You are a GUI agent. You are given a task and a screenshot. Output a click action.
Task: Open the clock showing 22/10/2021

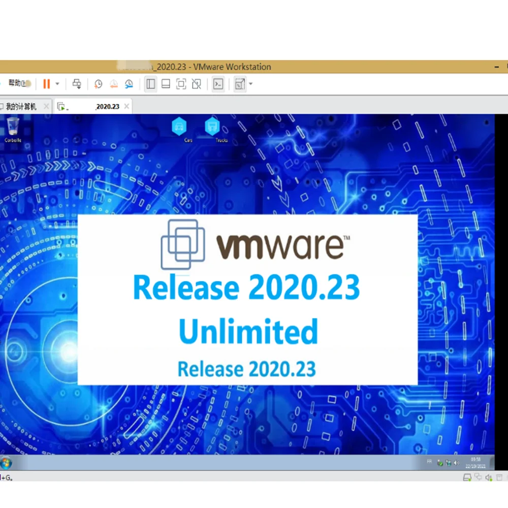click(475, 463)
